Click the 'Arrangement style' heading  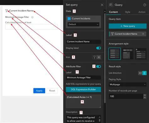[119, 44]
